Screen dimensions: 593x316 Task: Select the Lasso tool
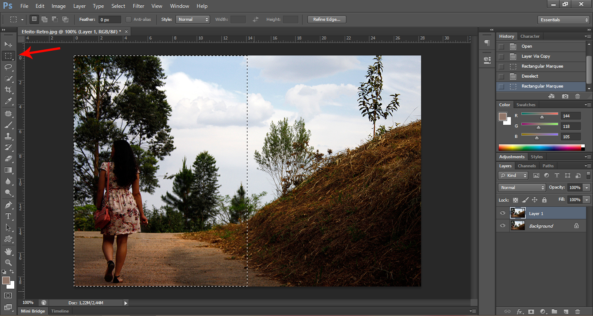coord(8,67)
